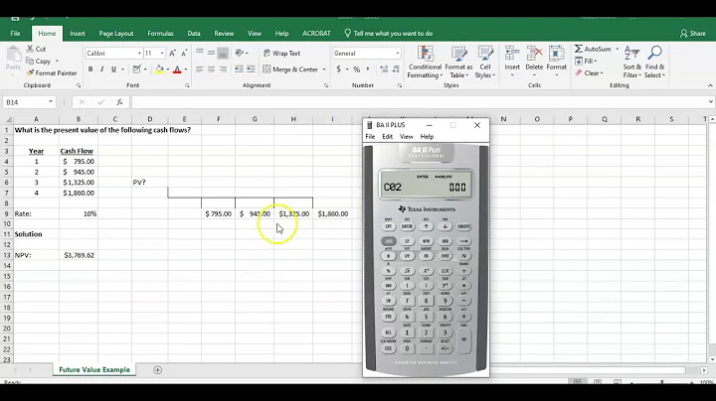Open fill color dropdown arrow
Viewport: 716px width, 401px height.
(x=168, y=69)
